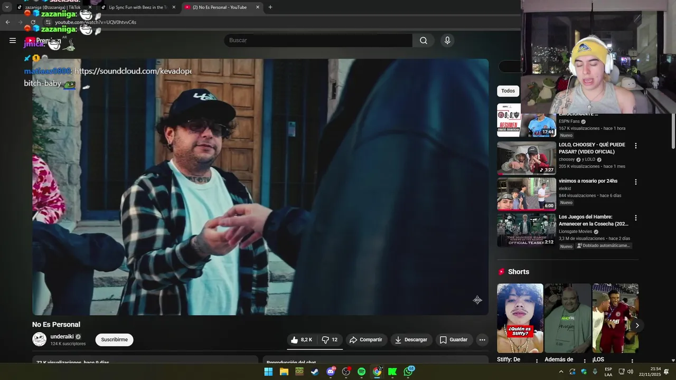Open options for LOLO, CHOOSEY video
The width and height of the screenshot is (676, 380).
pos(635,146)
